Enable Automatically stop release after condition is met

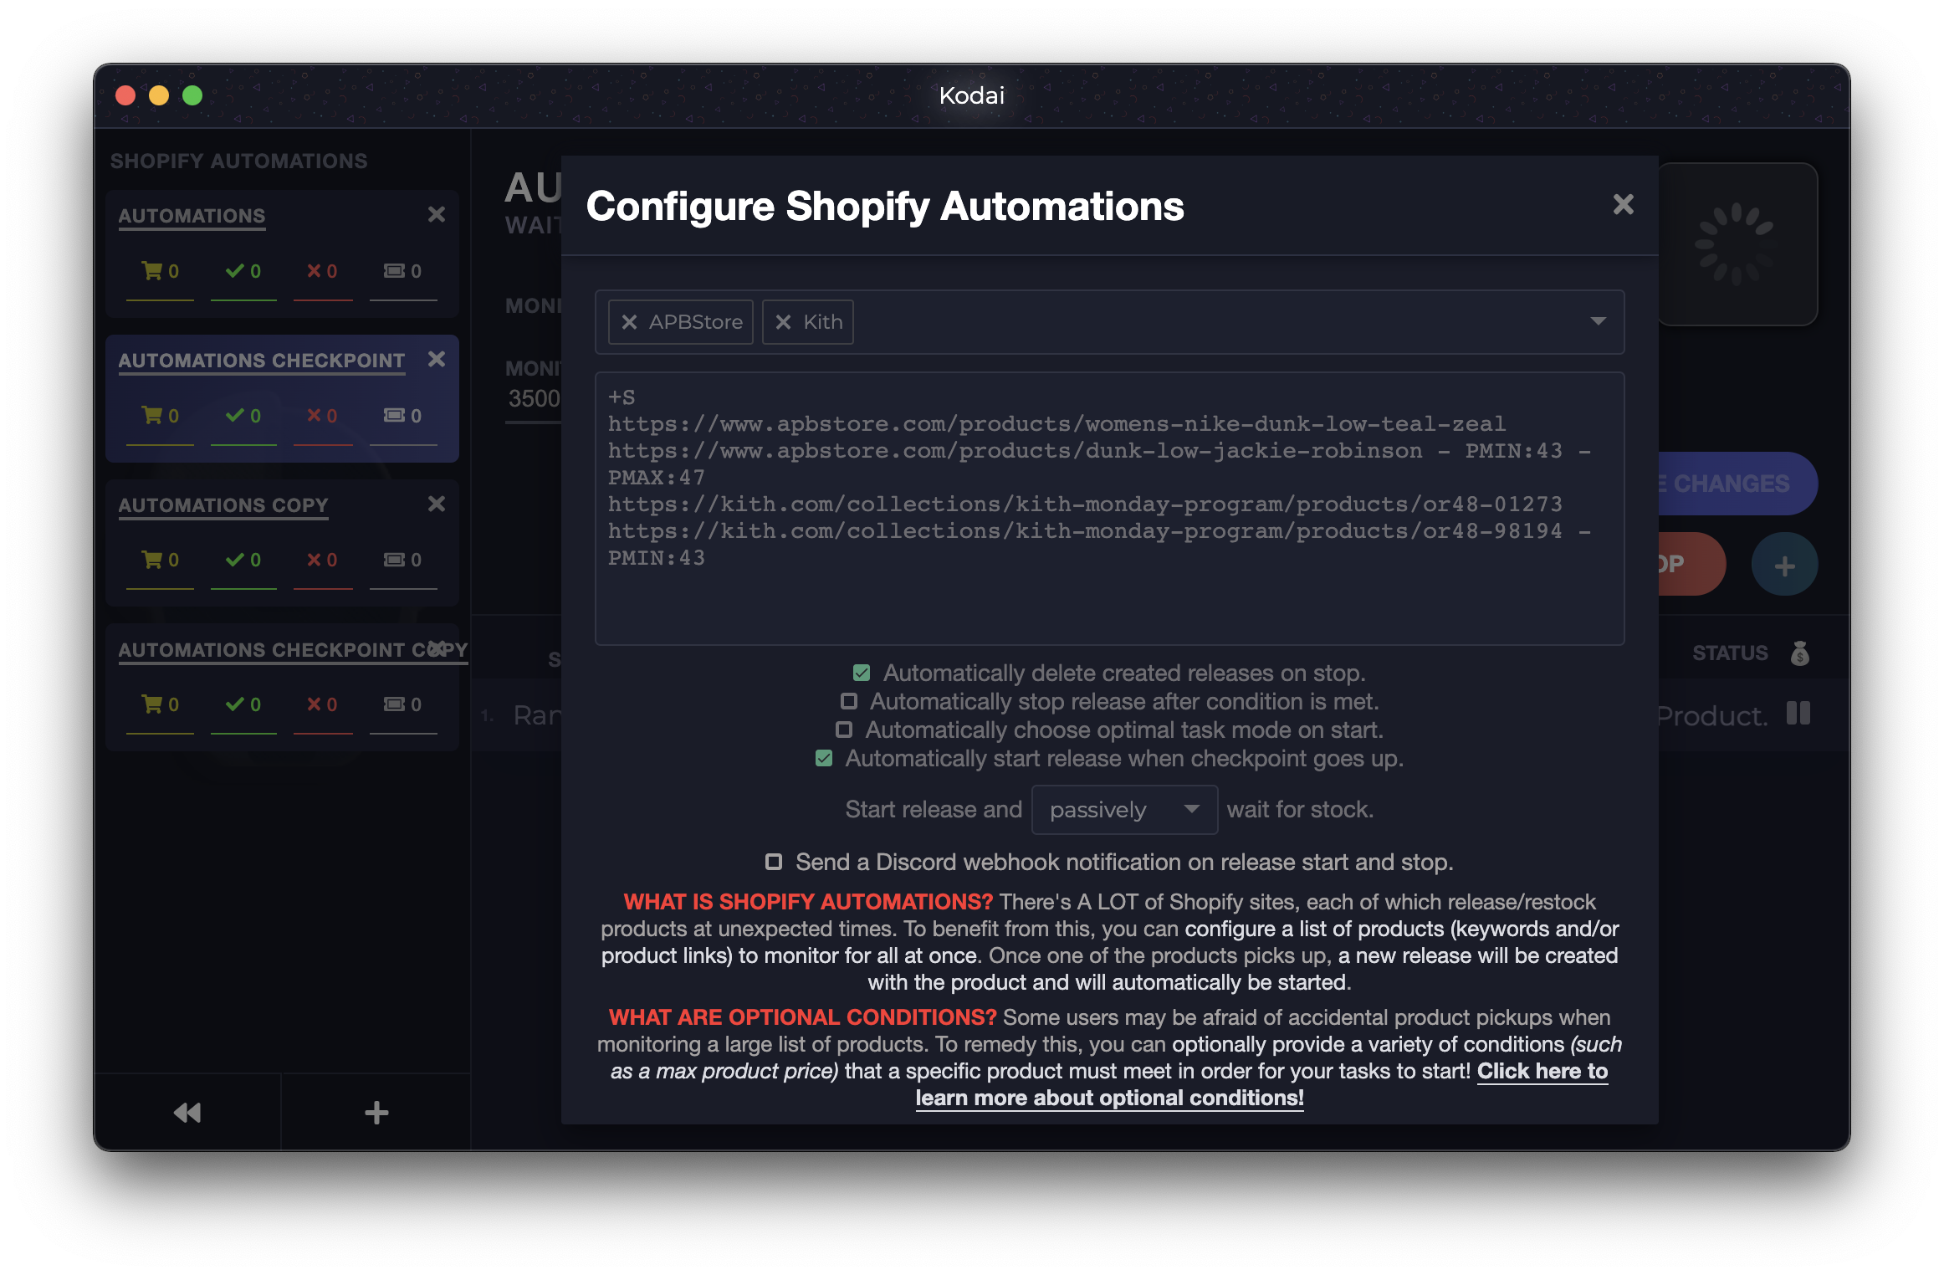(x=849, y=701)
